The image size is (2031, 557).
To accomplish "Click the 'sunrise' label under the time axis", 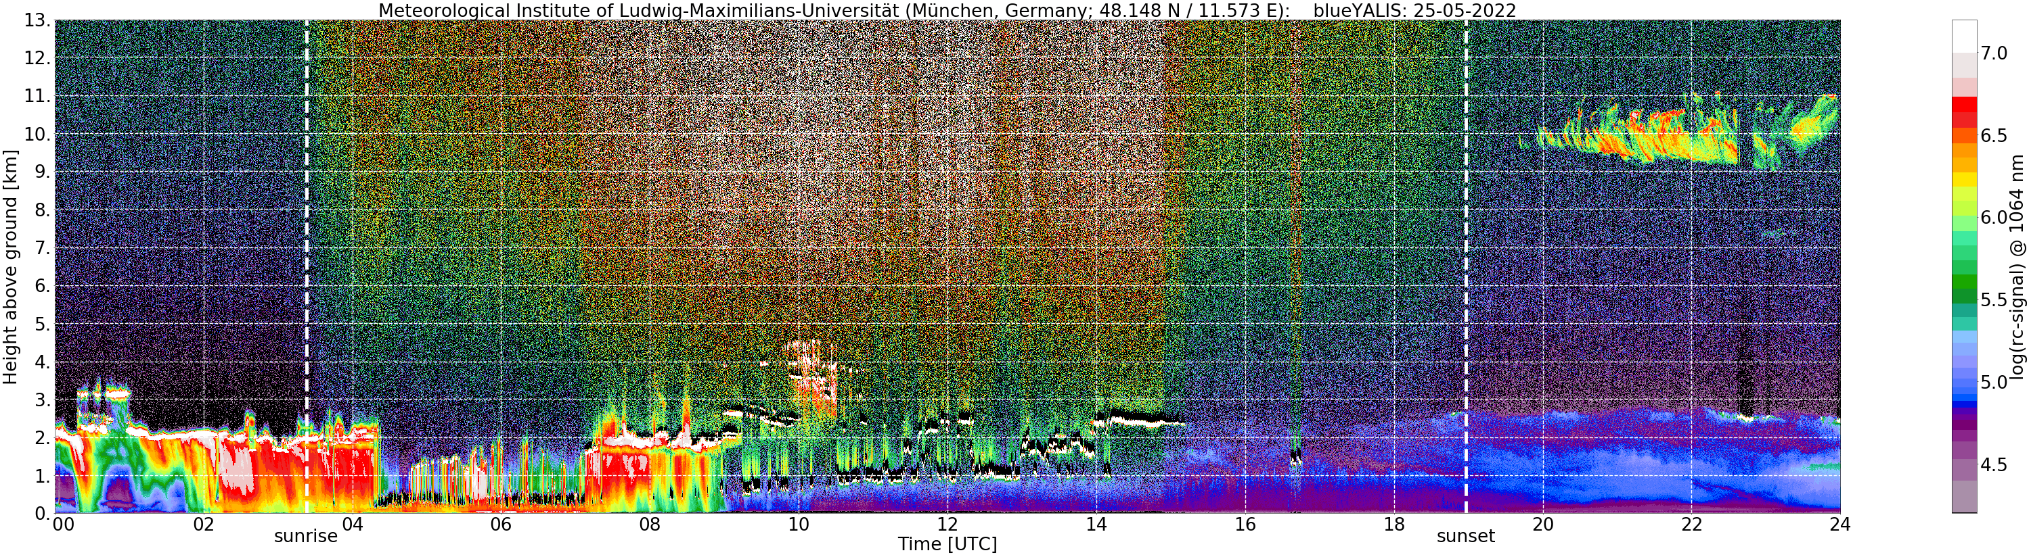I will (306, 537).
